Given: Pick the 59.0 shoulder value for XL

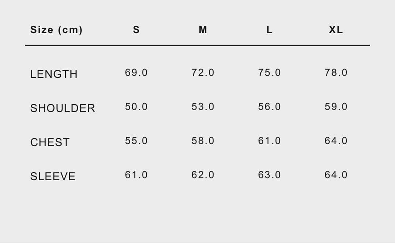Looking at the screenshot, I should click(336, 107).
